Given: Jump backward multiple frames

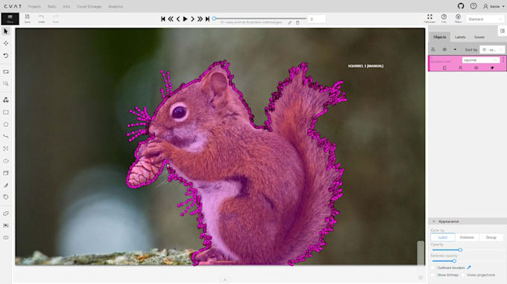Looking at the screenshot, I should coord(171,19).
